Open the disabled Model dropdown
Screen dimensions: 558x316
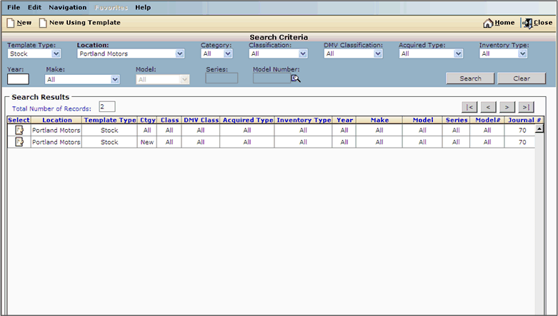(x=162, y=80)
